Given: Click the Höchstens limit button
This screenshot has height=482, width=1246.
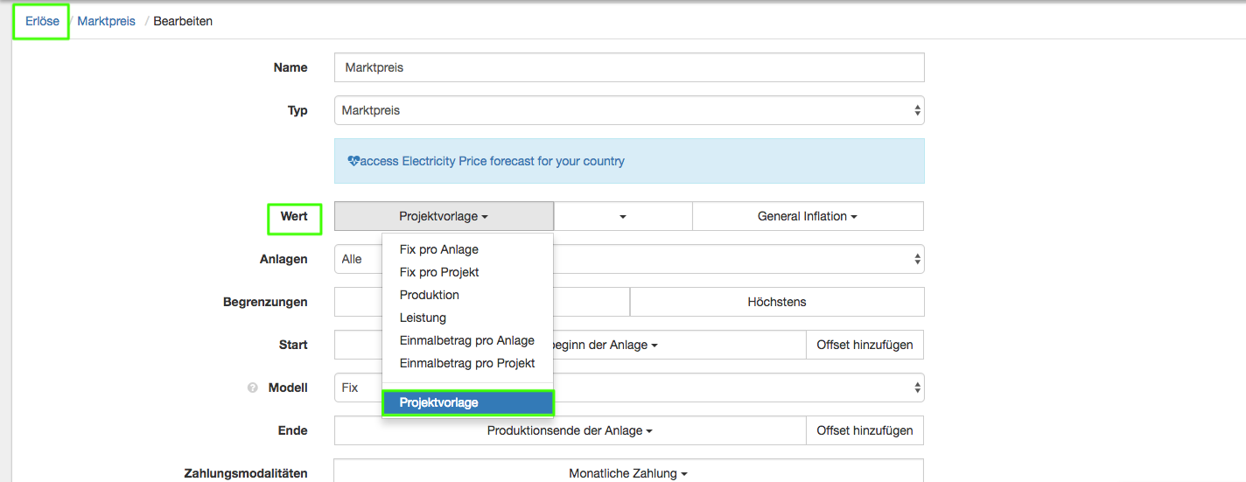Looking at the screenshot, I should (x=776, y=302).
